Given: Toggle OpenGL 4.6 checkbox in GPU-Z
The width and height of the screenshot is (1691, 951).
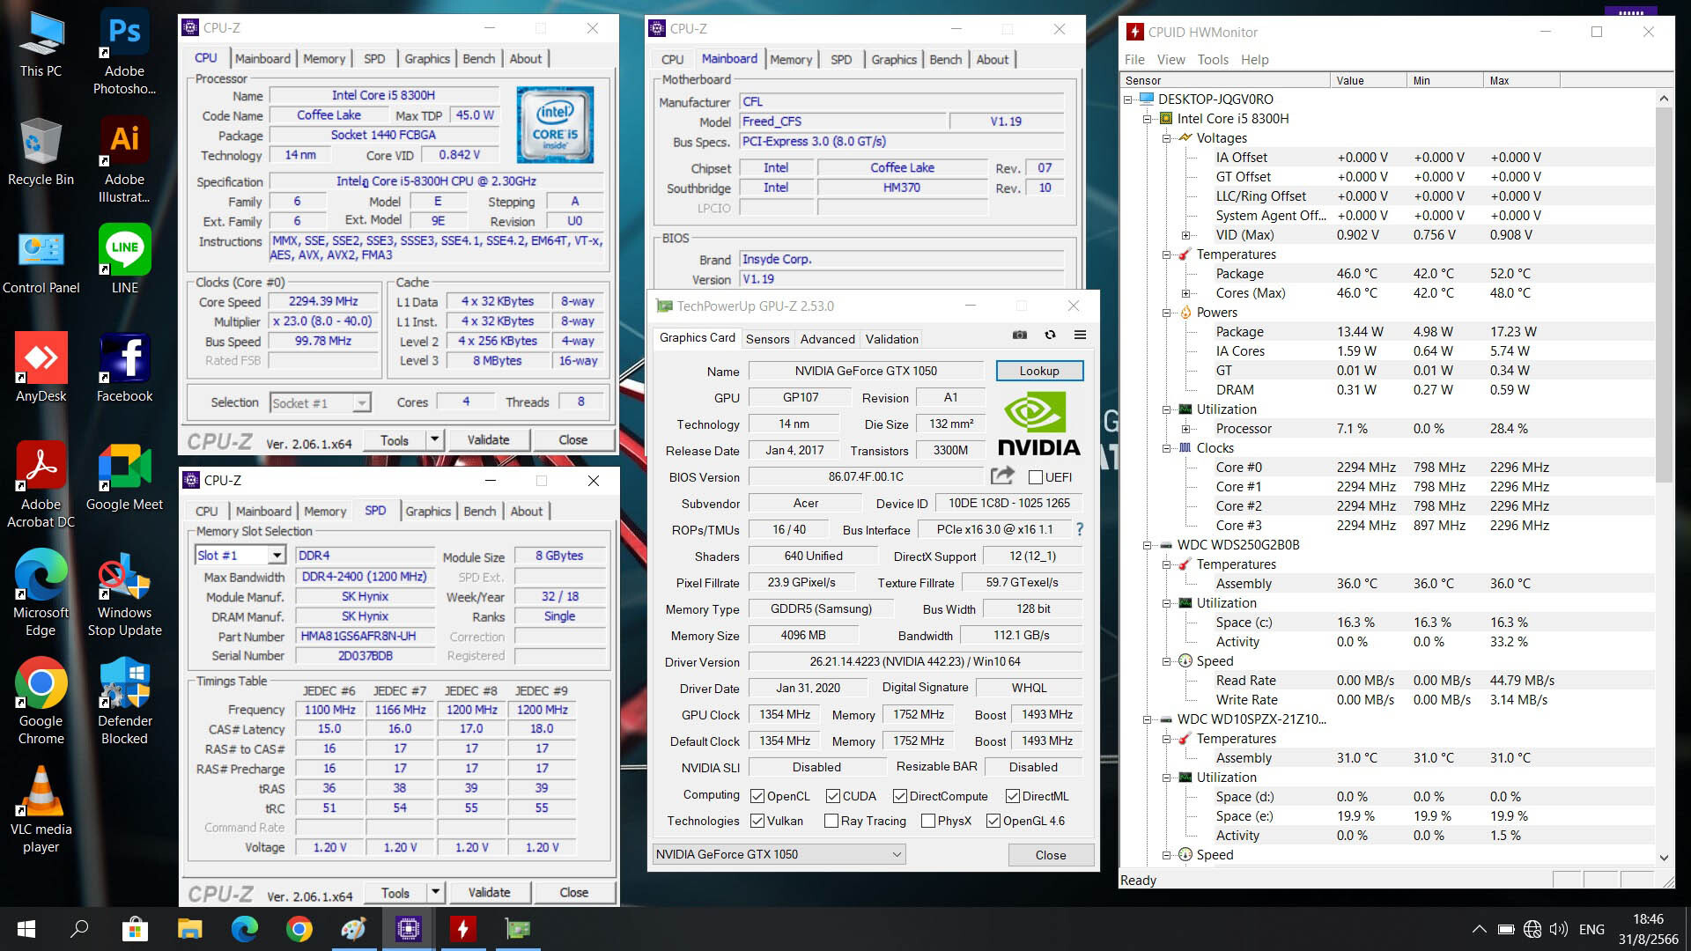Looking at the screenshot, I should coord(993,821).
